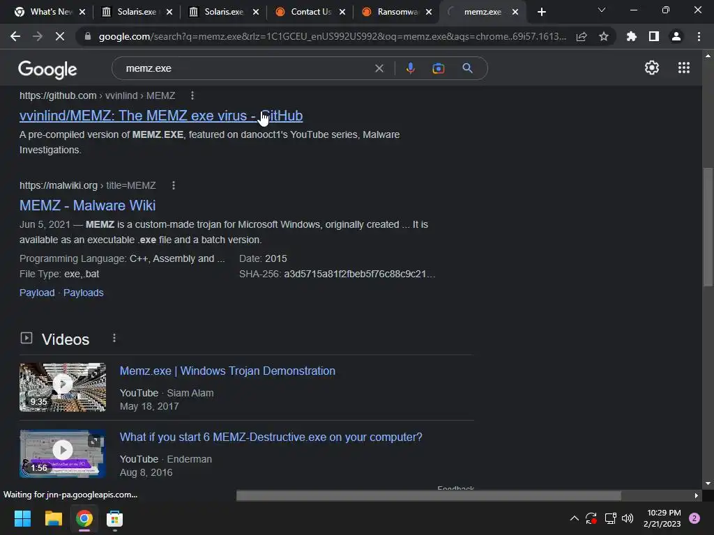Viewport: 714px width, 535px height.
Task: Open File Explorer from taskbar
Action: coord(53,518)
